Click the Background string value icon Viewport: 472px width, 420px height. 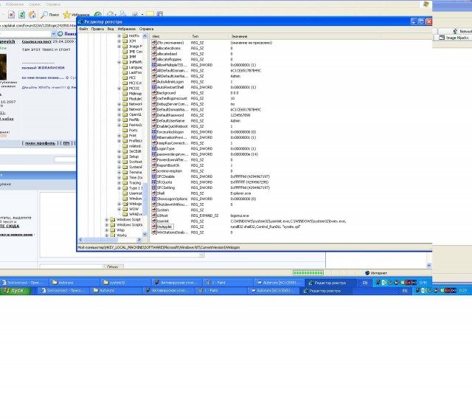pyautogui.click(x=154, y=93)
